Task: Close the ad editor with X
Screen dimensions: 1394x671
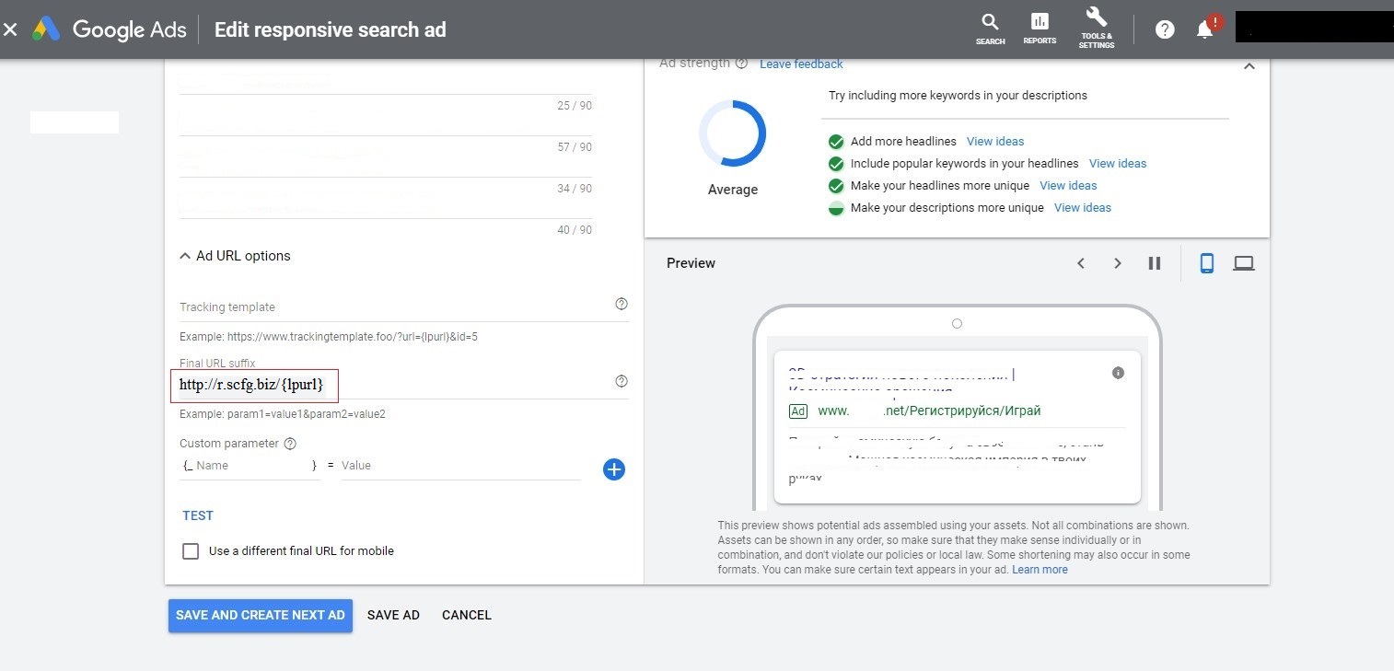Action: (x=10, y=29)
